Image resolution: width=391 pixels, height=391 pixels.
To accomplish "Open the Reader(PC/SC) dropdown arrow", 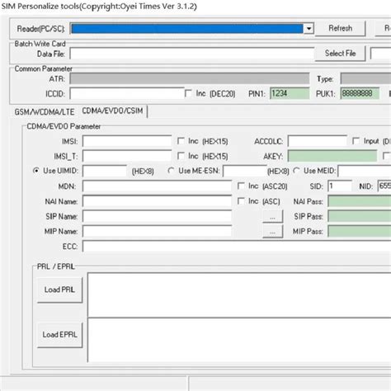I will click(309, 29).
